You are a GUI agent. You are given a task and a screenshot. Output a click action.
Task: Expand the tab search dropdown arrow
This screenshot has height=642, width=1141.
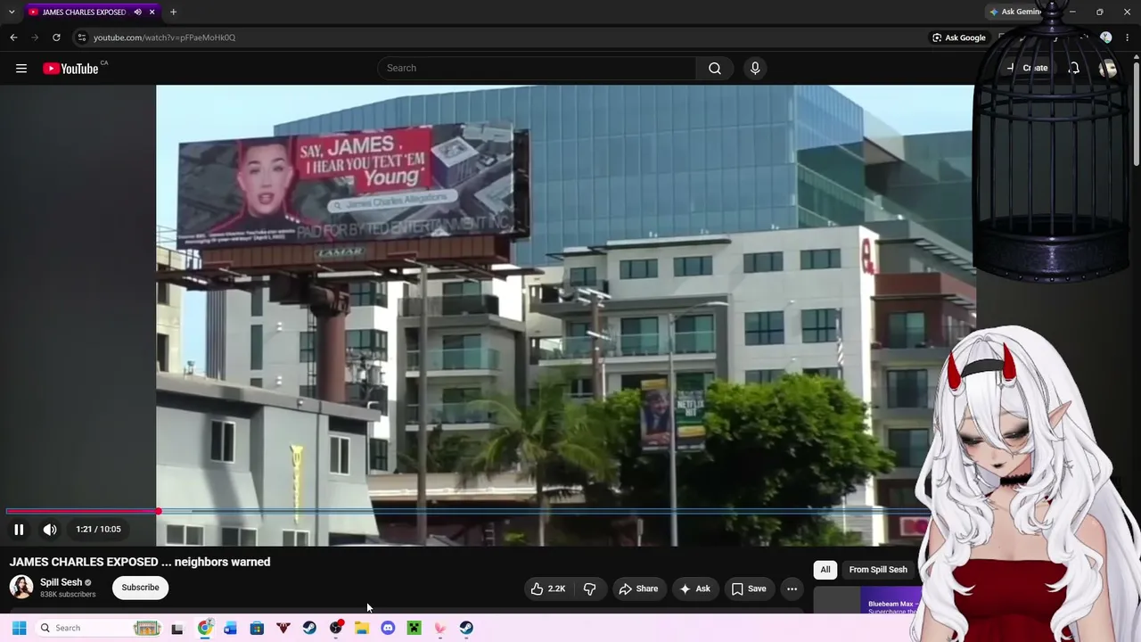[x=12, y=12]
